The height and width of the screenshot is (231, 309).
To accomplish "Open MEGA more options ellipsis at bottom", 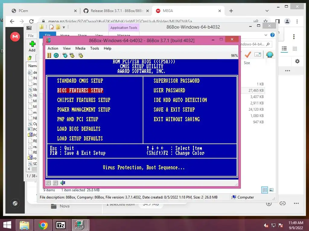I will [296, 203].
